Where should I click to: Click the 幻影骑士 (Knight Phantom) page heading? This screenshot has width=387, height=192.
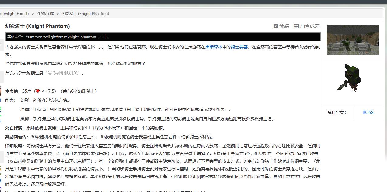tap(37, 26)
